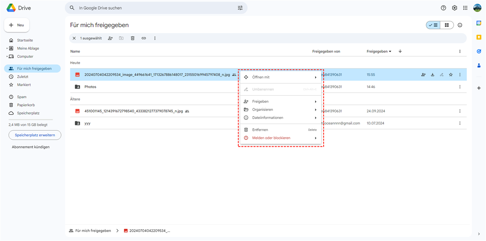This screenshot has width=486, height=241.
Task: Click the Abonnement kündigen link
Action: [31, 147]
